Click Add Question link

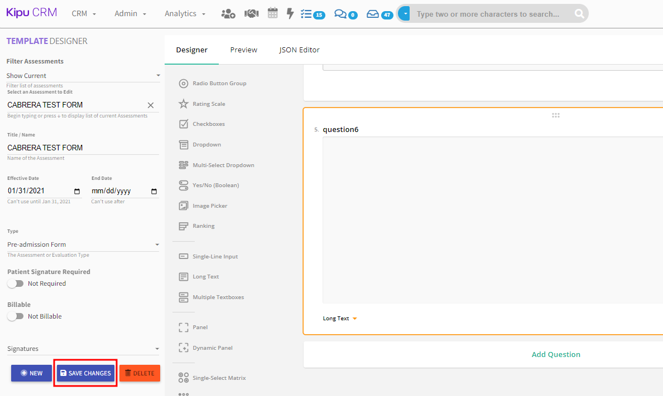pos(555,354)
